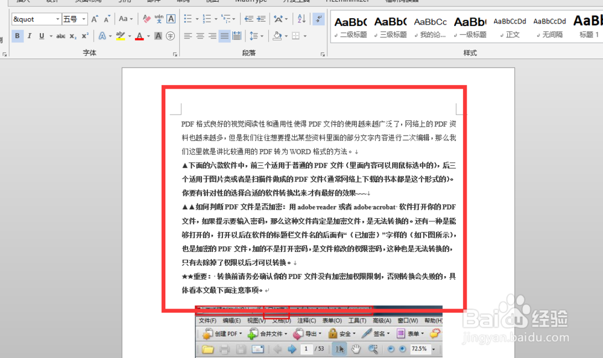Enable Center alignment
The width and height of the screenshot is (603, 358).
[x=200, y=36]
